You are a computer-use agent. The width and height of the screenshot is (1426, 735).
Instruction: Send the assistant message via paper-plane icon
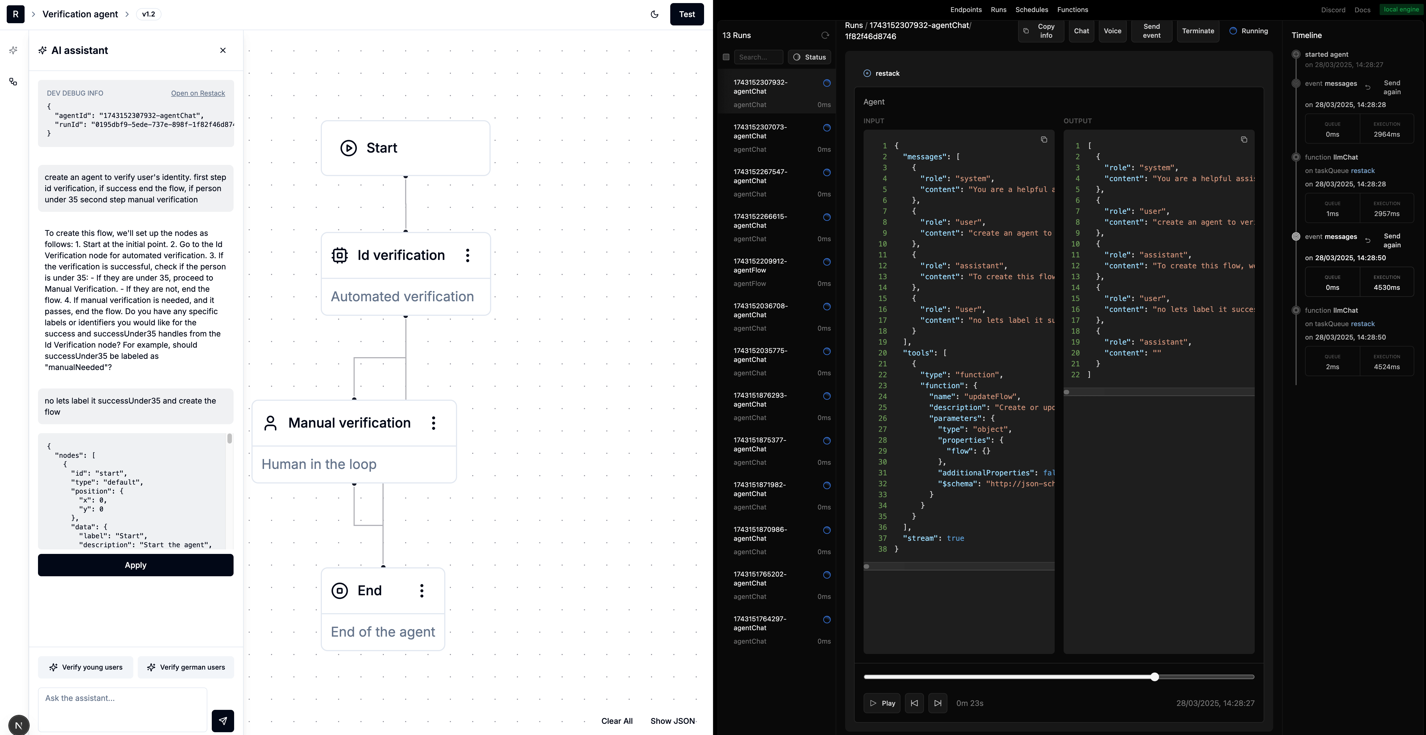pyautogui.click(x=223, y=721)
